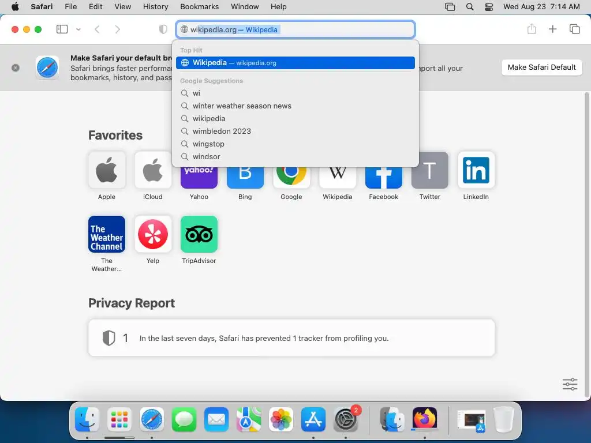This screenshot has width=591, height=443.
Task: Open Messages from the Dock
Action: point(184,419)
